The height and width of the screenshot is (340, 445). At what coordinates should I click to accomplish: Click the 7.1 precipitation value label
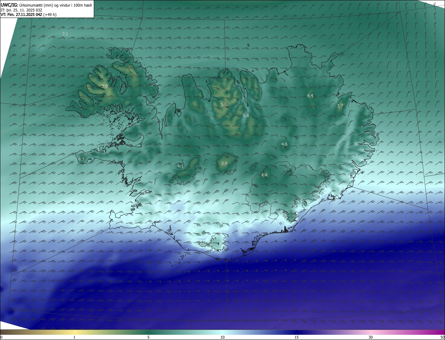point(65,34)
